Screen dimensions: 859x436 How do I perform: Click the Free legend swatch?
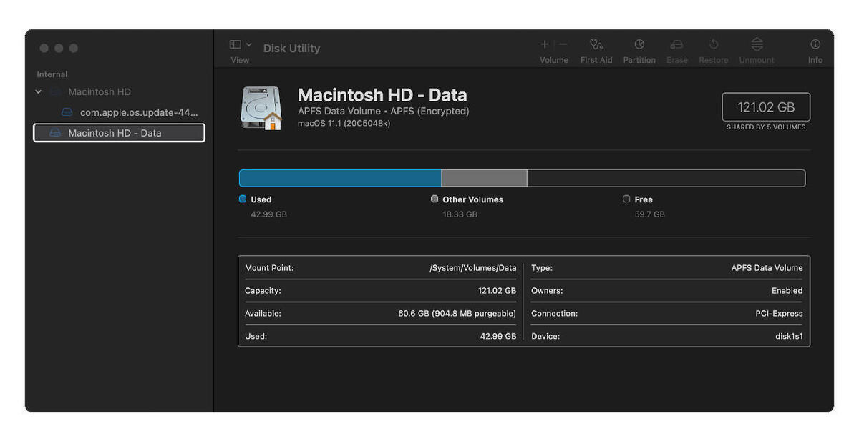[626, 199]
